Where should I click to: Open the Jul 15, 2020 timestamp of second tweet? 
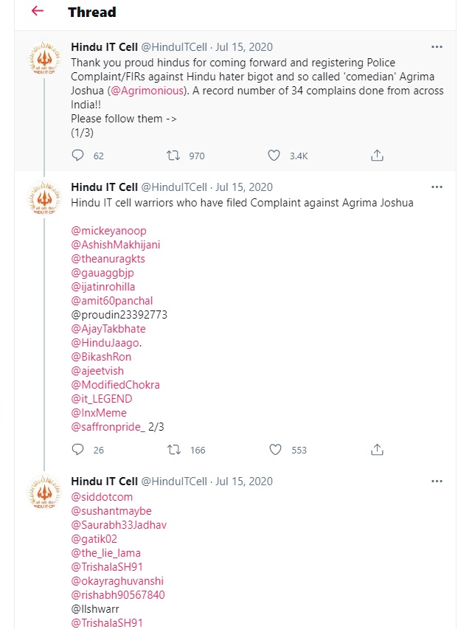click(244, 187)
